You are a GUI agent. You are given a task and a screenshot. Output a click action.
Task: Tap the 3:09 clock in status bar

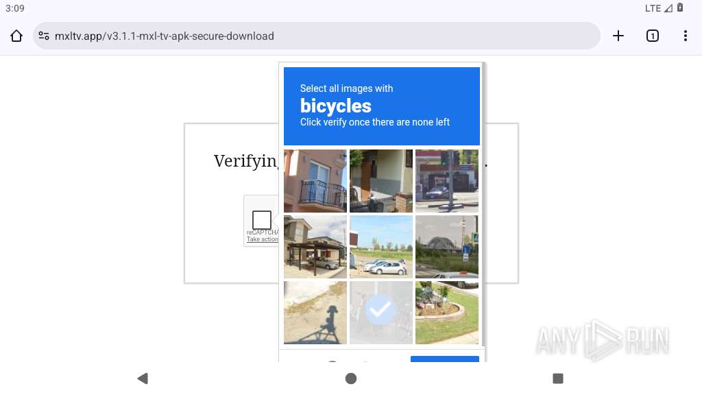(15, 8)
